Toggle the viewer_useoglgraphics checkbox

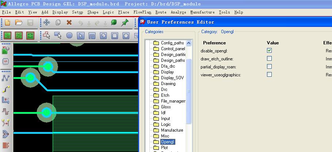(x=269, y=75)
